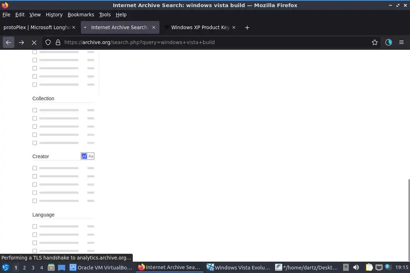Go forward to the next page
The image size is (410, 273).
21,42
